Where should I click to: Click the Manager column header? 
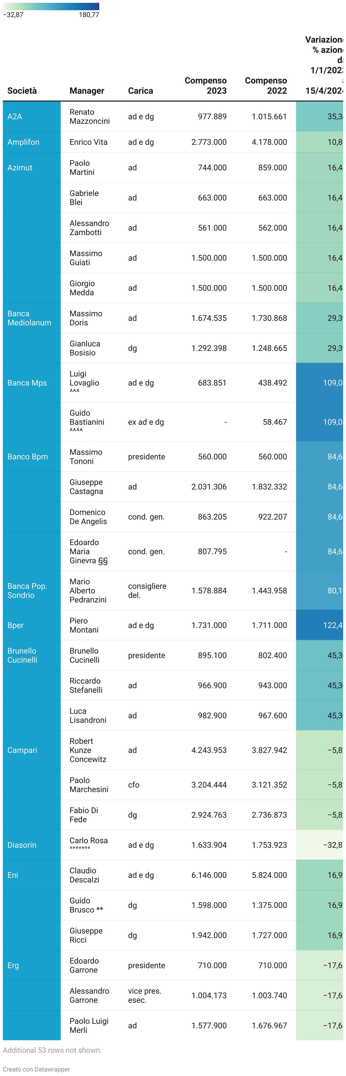87,91
